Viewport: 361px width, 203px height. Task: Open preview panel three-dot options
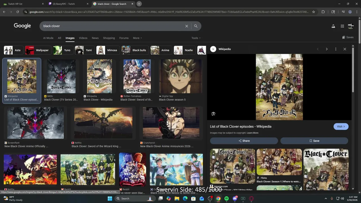click(x=336, y=49)
